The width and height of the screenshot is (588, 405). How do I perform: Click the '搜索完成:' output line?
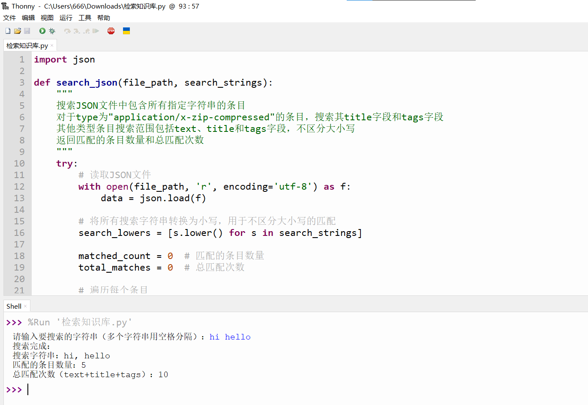32,346
